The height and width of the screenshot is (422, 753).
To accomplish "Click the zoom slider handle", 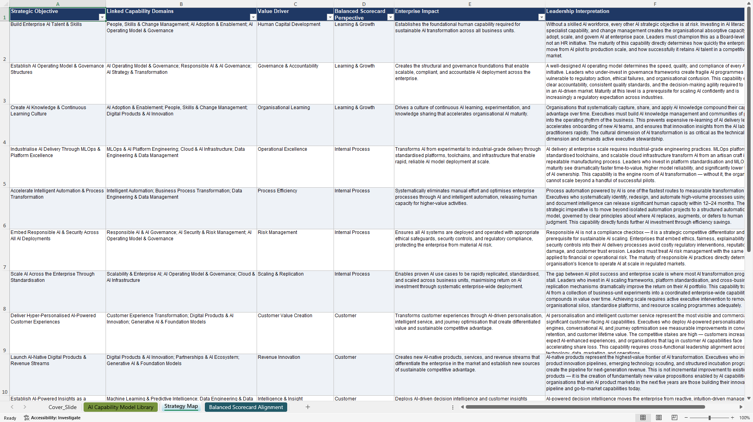I will click(709, 418).
